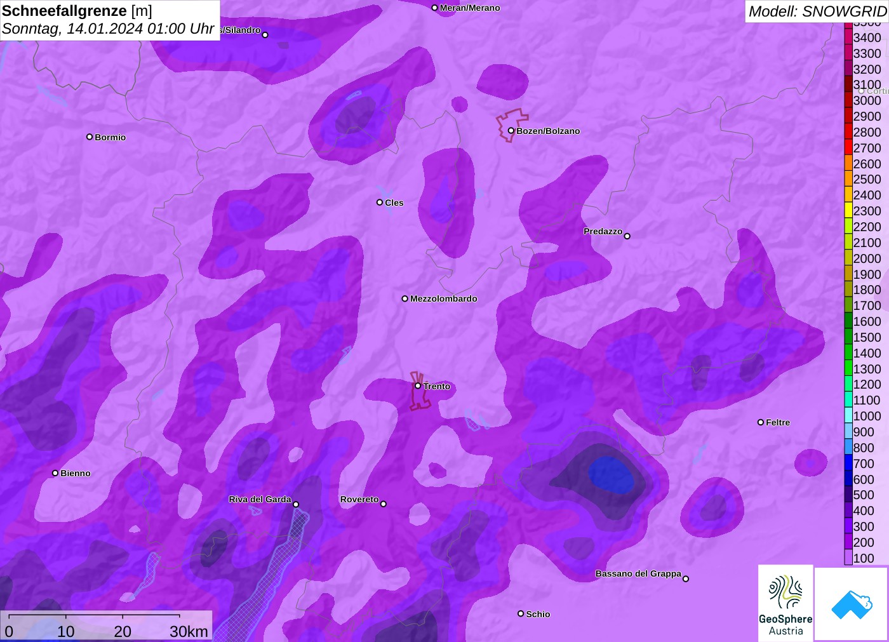Screen dimensions: 889x642
Task: Select the Mezzolombardo location marker
Action: (x=405, y=298)
